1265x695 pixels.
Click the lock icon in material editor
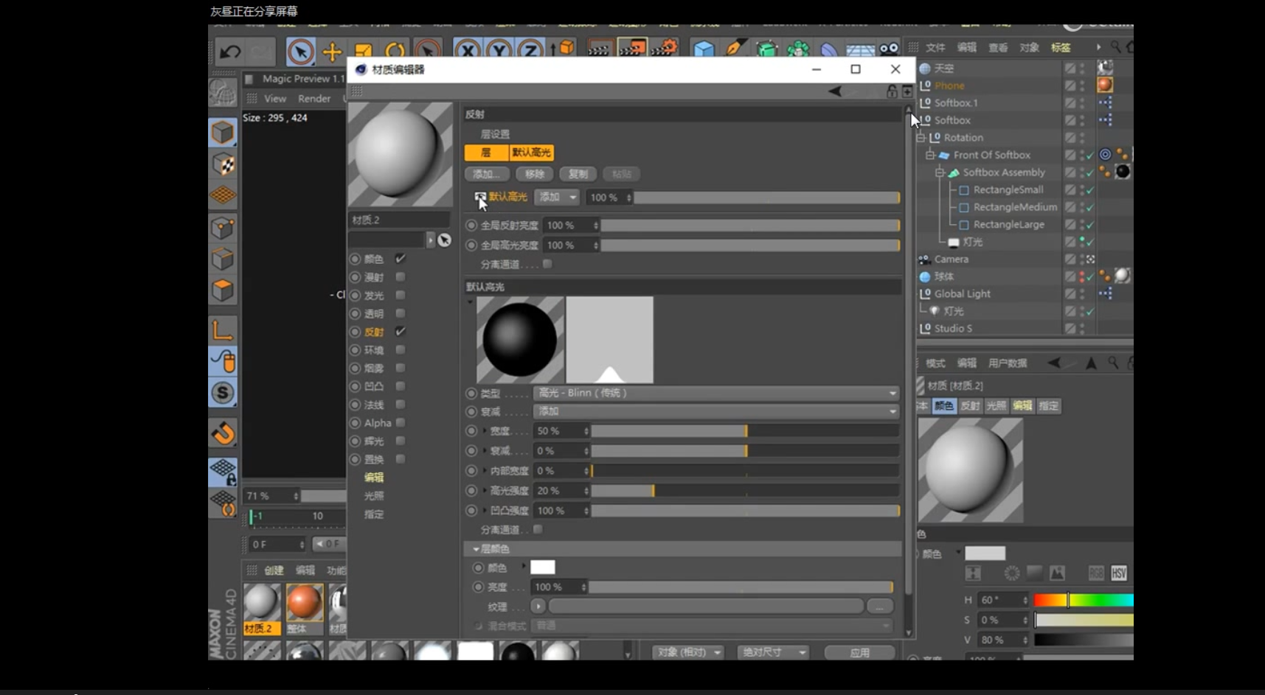click(892, 91)
